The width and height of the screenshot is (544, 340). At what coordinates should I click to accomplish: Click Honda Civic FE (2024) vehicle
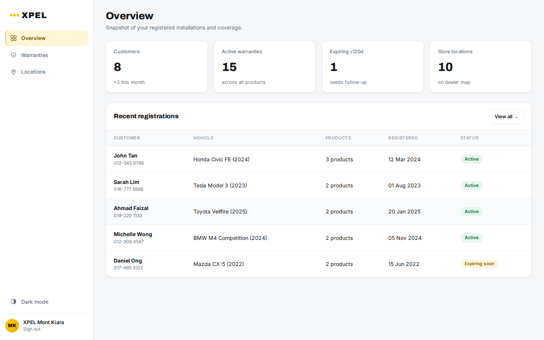221,159
